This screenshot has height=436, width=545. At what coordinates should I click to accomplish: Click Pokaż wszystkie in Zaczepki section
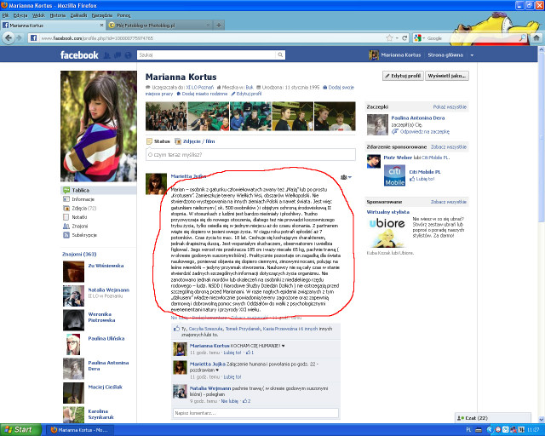tap(450, 107)
